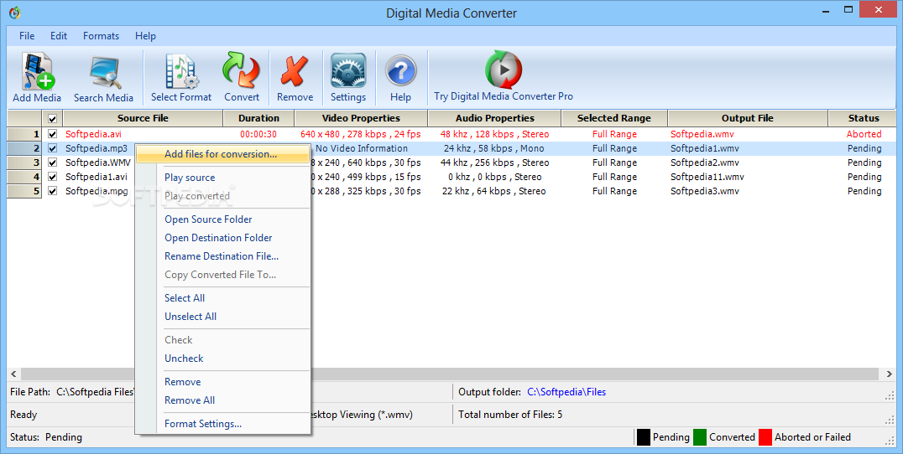Click duration value 00:00:30
903x454 pixels.
(258, 134)
